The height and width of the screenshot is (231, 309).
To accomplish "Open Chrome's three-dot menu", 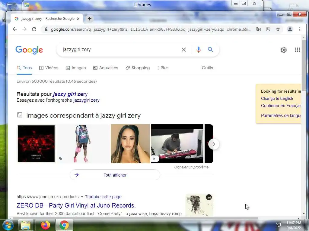I will pos(300,29).
